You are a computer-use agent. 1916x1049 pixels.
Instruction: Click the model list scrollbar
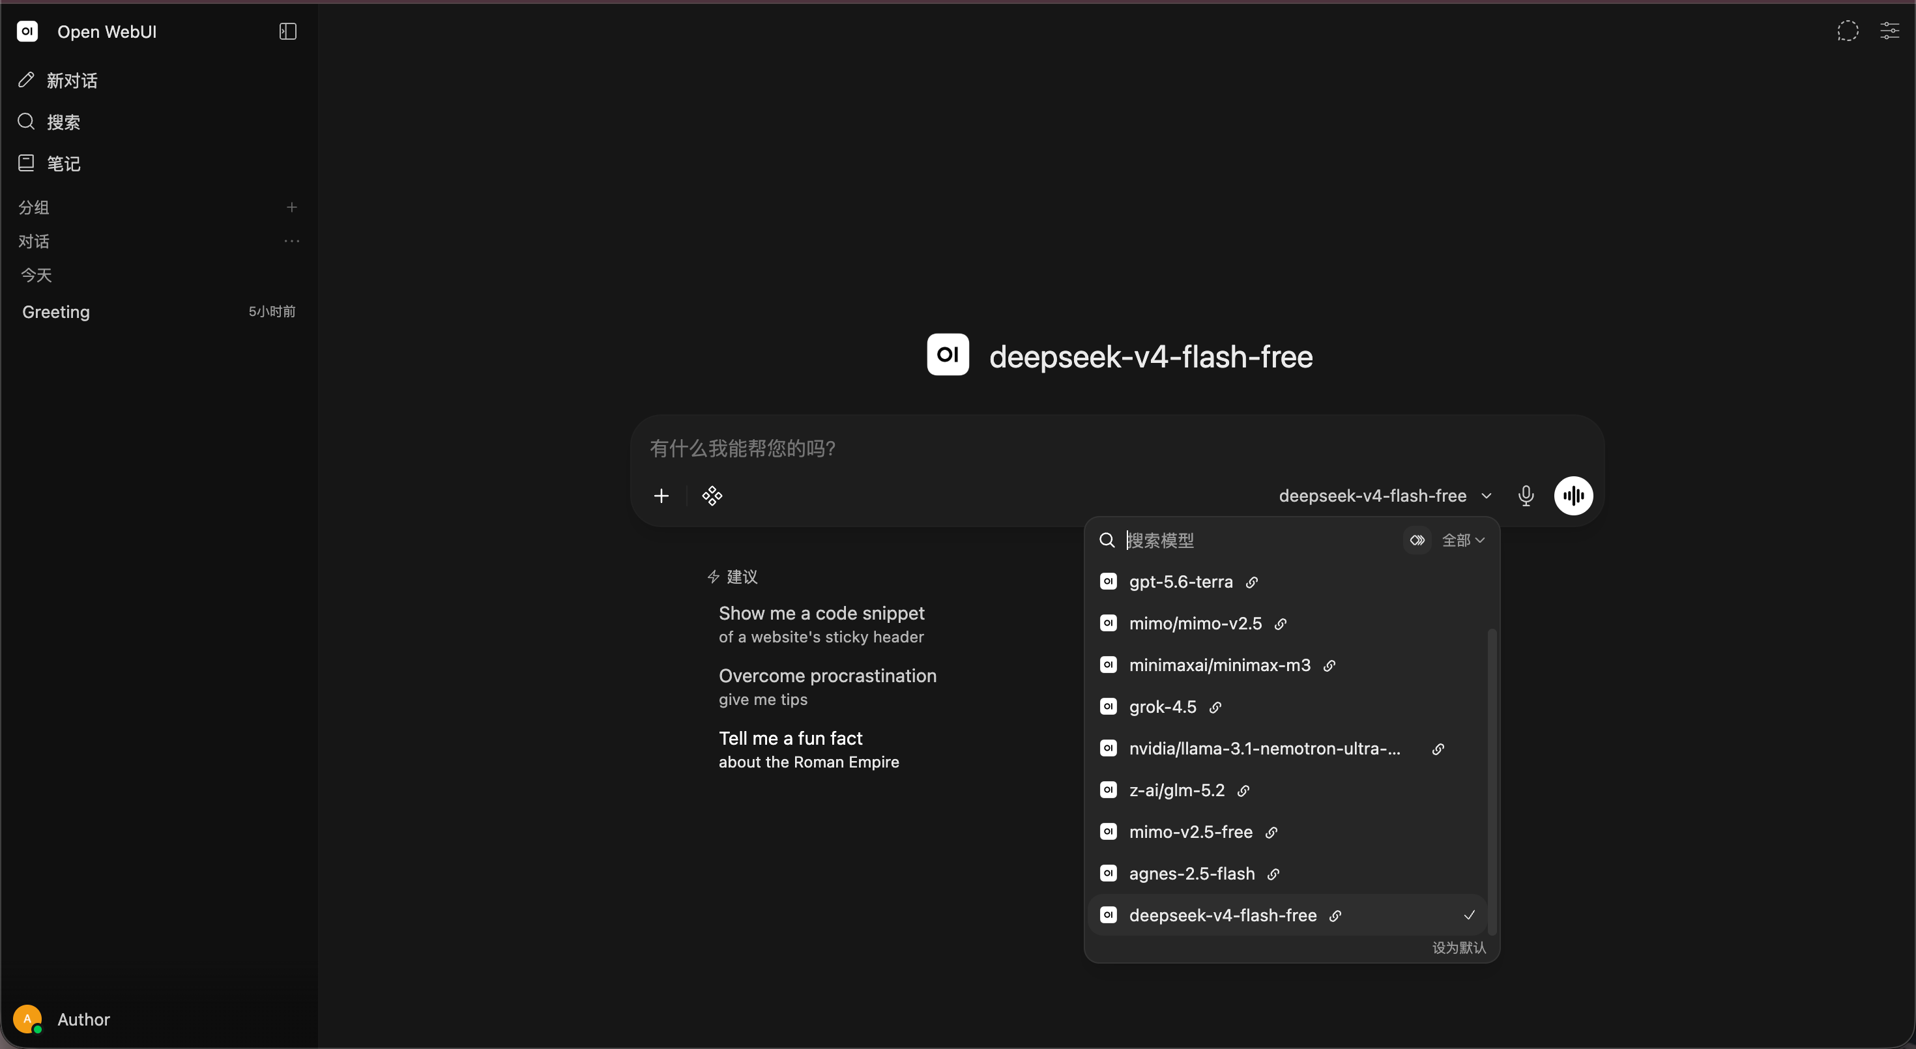(x=1491, y=781)
